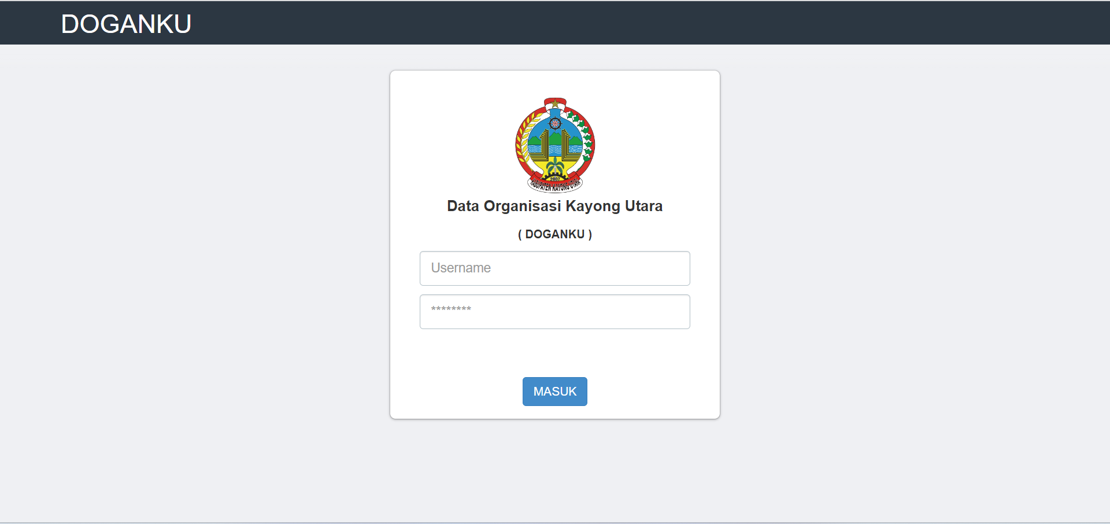
Task: Click the Kabupaten Kayong Utara logo emblem
Action: [555, 145]
